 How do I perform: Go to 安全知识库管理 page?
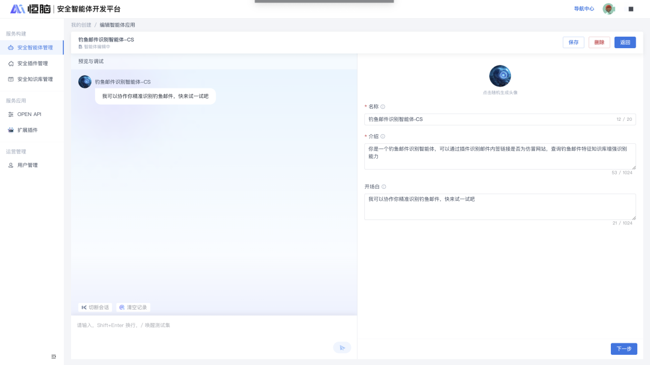tap(35, 79)
